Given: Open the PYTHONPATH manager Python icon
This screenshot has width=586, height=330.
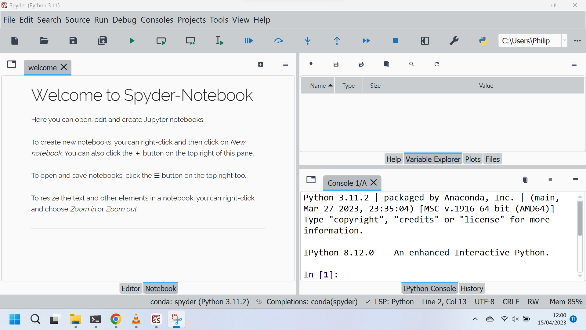Looking at the screenshot, I should point(483,41).
